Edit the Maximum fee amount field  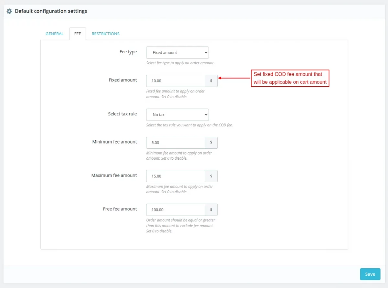pyautogui.click(x=176, y=176)
